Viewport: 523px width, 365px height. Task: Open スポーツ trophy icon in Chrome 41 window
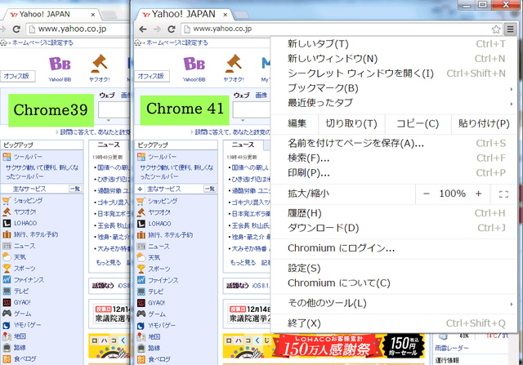tap(141, 269)
